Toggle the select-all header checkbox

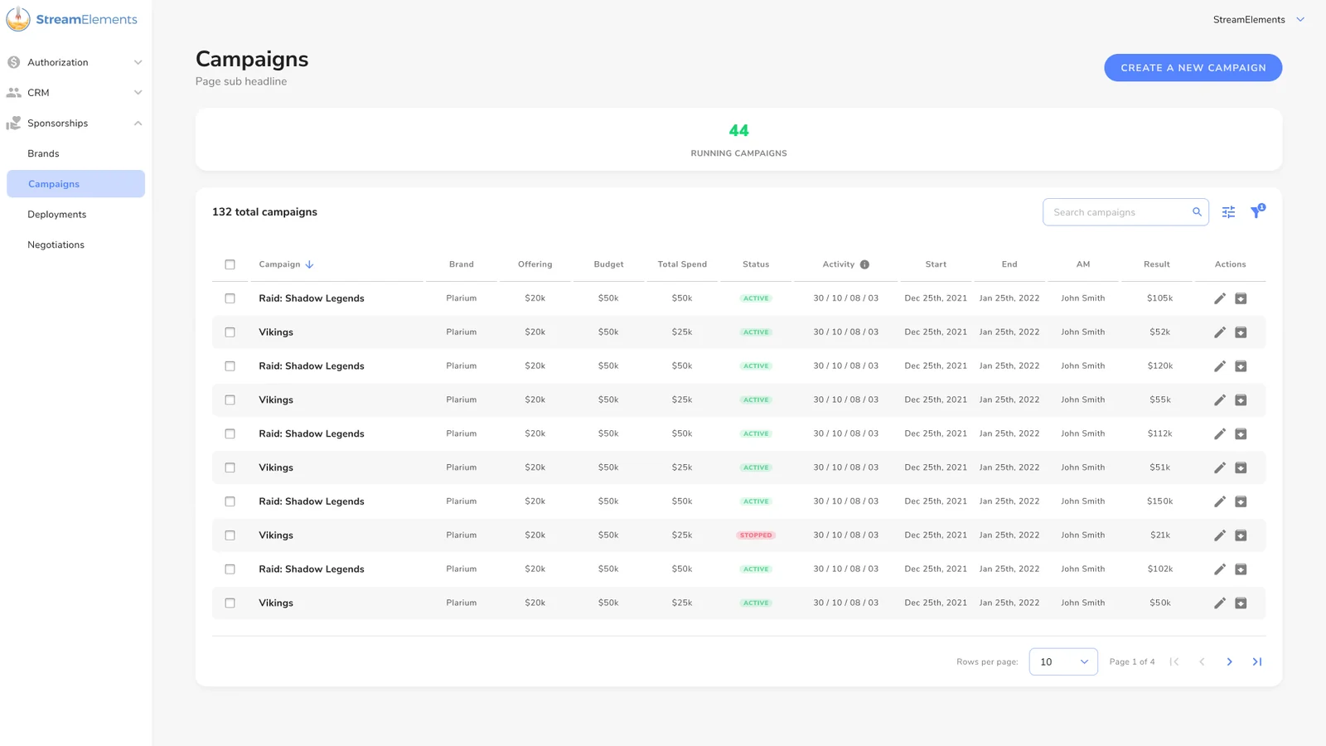click(230, 264)
